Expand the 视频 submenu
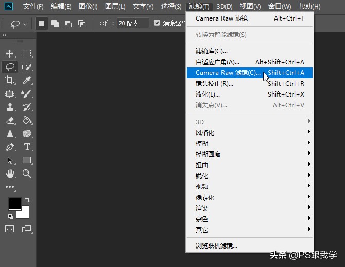This screenshot has width=345, height=267. click(x=250, y=186)
